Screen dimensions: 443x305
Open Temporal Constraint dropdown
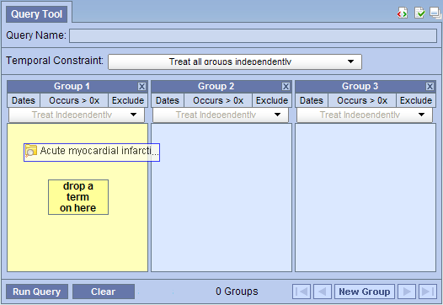235,62
